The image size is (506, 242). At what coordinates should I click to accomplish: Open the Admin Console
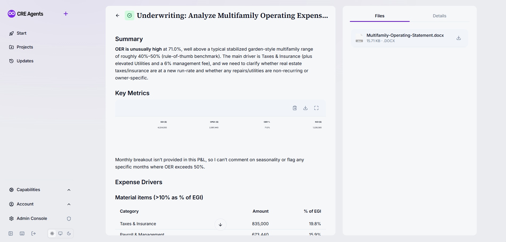tap(32, 219)
